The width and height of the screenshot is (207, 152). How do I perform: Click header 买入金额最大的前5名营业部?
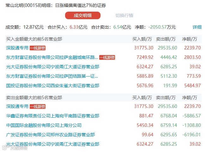tap(34, 39)
